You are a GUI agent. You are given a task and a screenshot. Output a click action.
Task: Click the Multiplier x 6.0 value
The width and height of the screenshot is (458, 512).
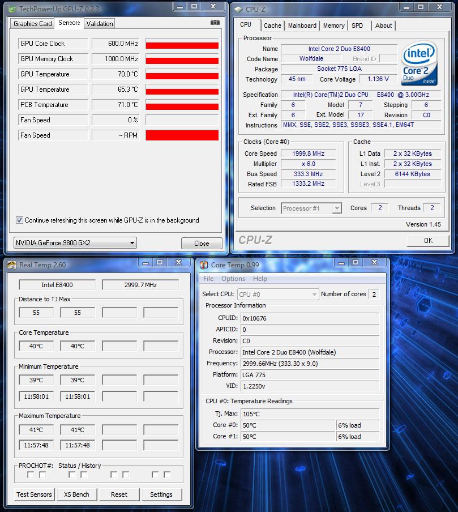pos(308,164)
